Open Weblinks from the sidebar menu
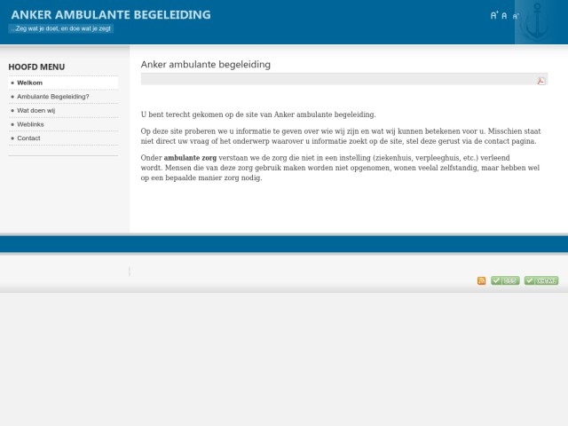 coord(30,124)
